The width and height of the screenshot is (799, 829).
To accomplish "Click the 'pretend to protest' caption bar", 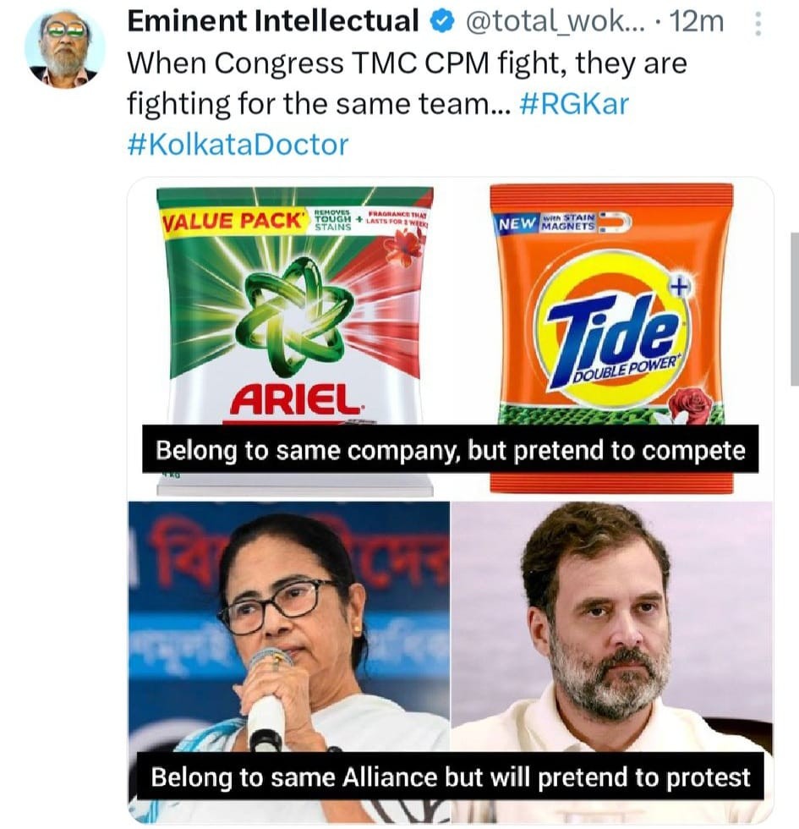I will coord(450,777).
